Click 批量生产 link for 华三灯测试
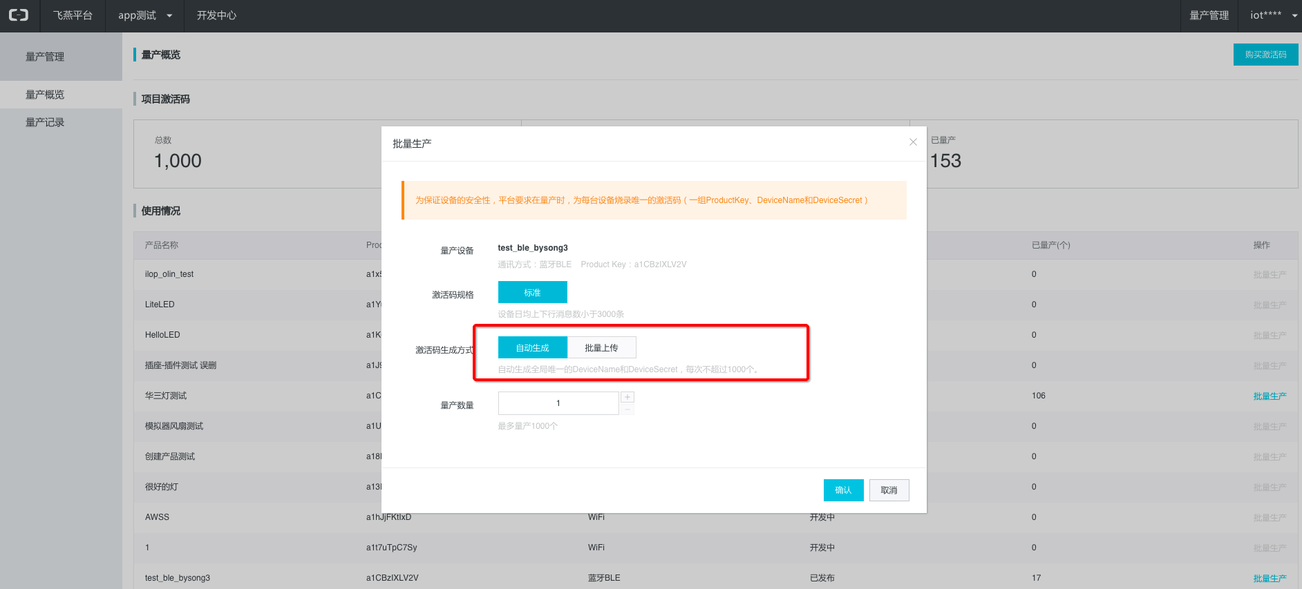Screen dimensions: 1302x589 (1270, 396)
